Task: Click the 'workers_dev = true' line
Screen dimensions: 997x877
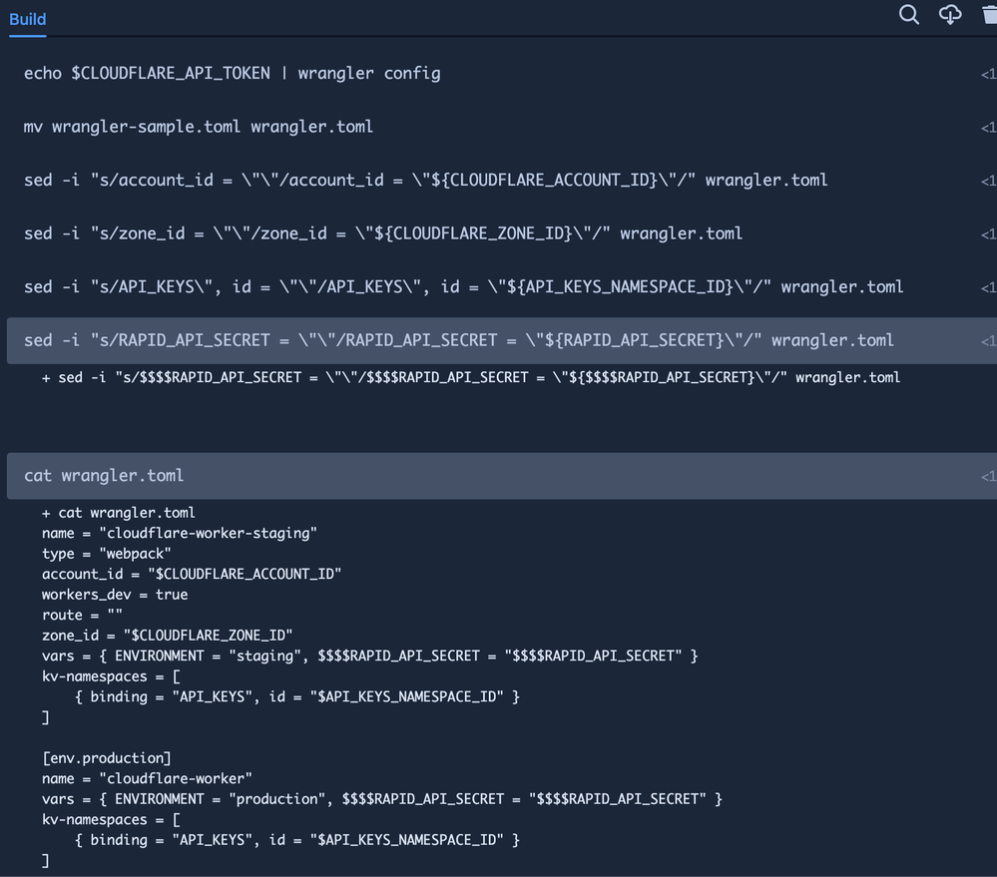Action: [115, 595]
